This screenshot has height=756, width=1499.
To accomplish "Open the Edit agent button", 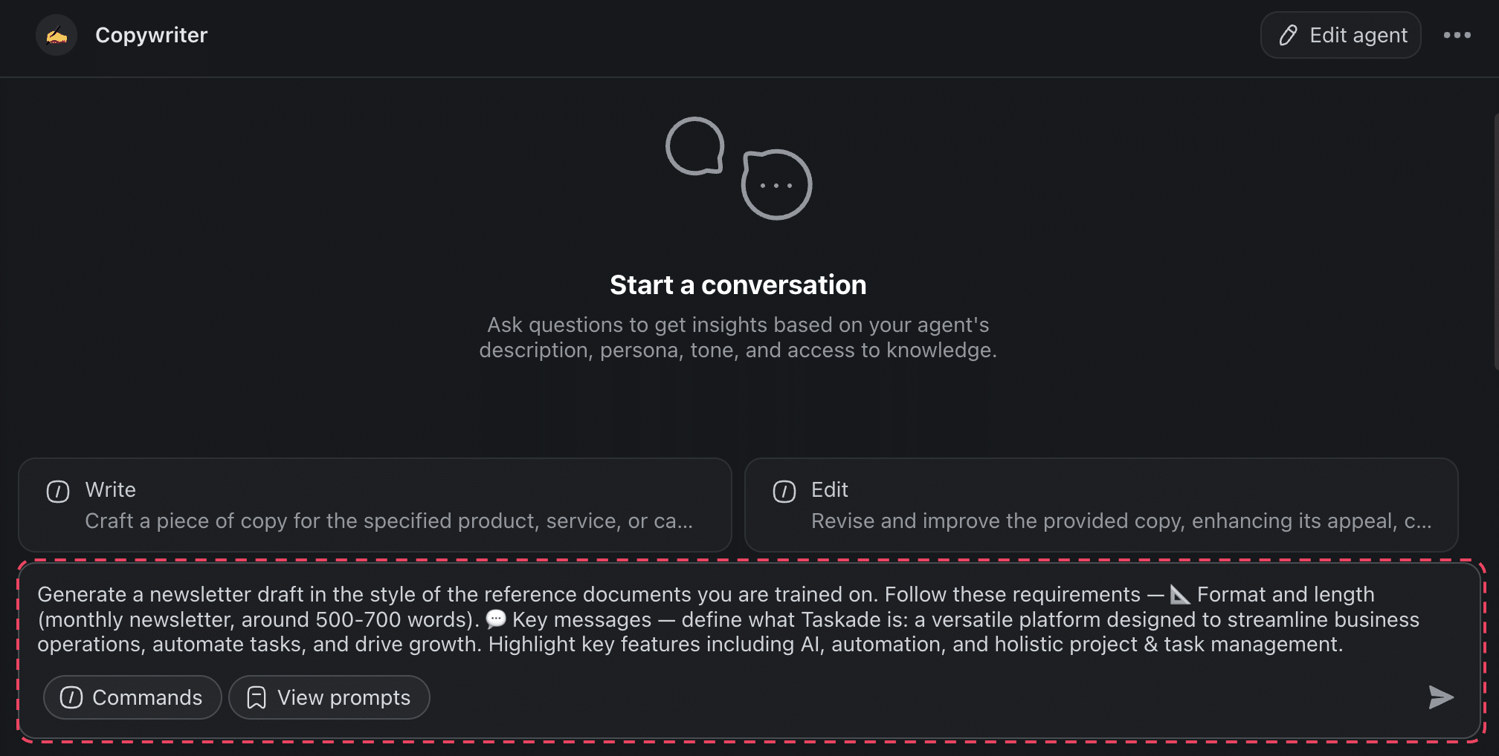I will tap(1341, 35).
